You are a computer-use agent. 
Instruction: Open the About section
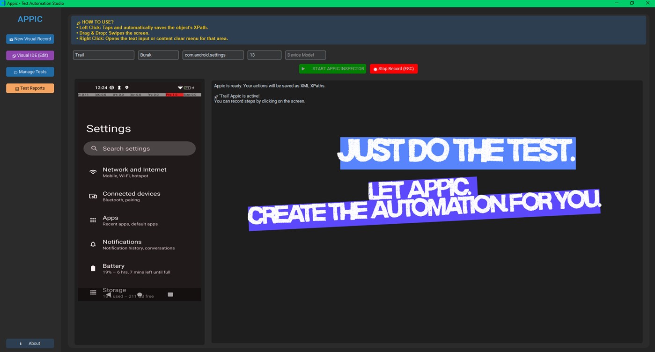[30, 343]
